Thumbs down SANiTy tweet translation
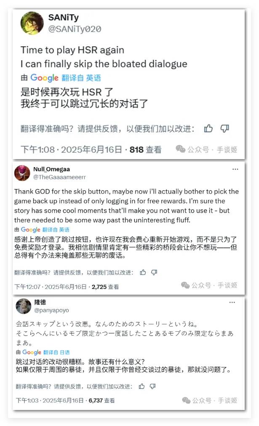This screenshot has height=426, width=259. click(x=224, y=128)
